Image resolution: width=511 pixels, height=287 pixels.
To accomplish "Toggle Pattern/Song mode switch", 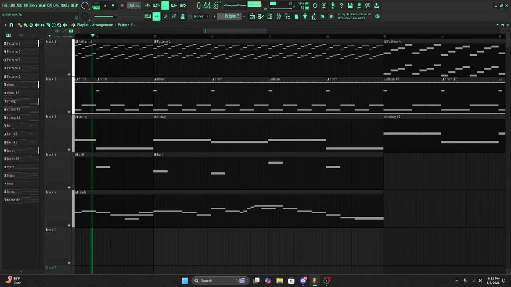I will coord(96,6).
